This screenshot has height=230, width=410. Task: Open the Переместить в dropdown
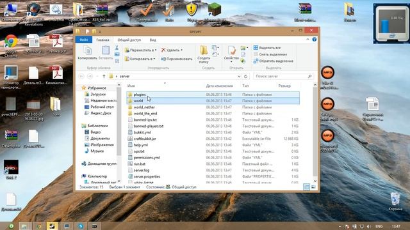click(x=141, y=50)
